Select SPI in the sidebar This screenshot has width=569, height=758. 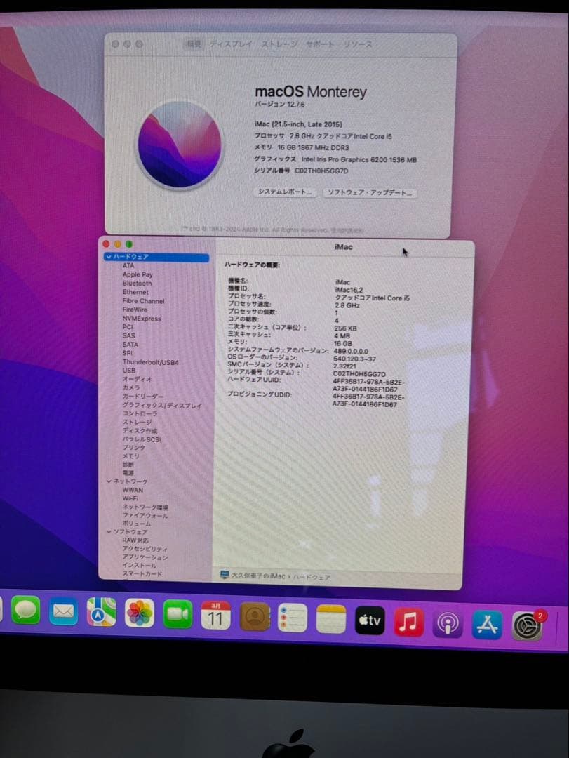[x=127, y=353]
